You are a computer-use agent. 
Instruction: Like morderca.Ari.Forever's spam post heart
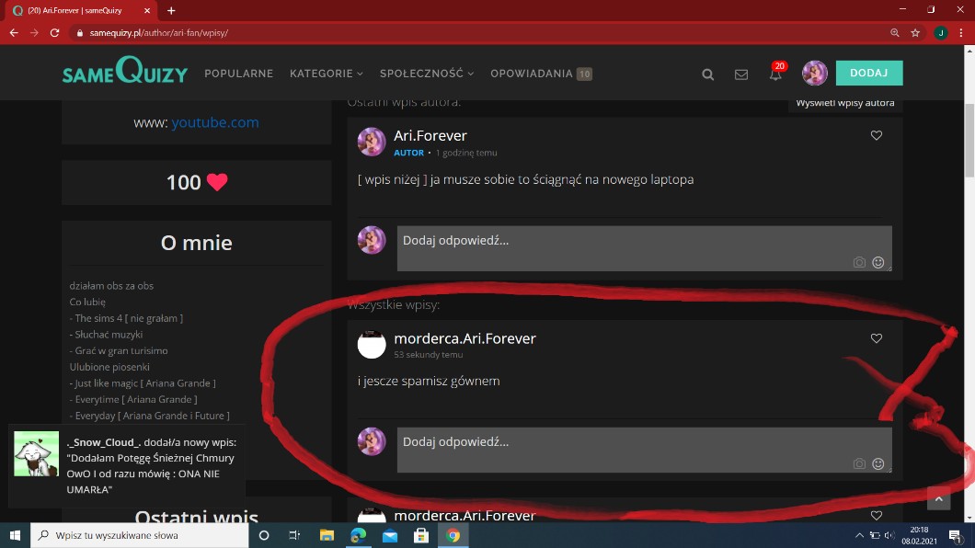coord(877,338)
